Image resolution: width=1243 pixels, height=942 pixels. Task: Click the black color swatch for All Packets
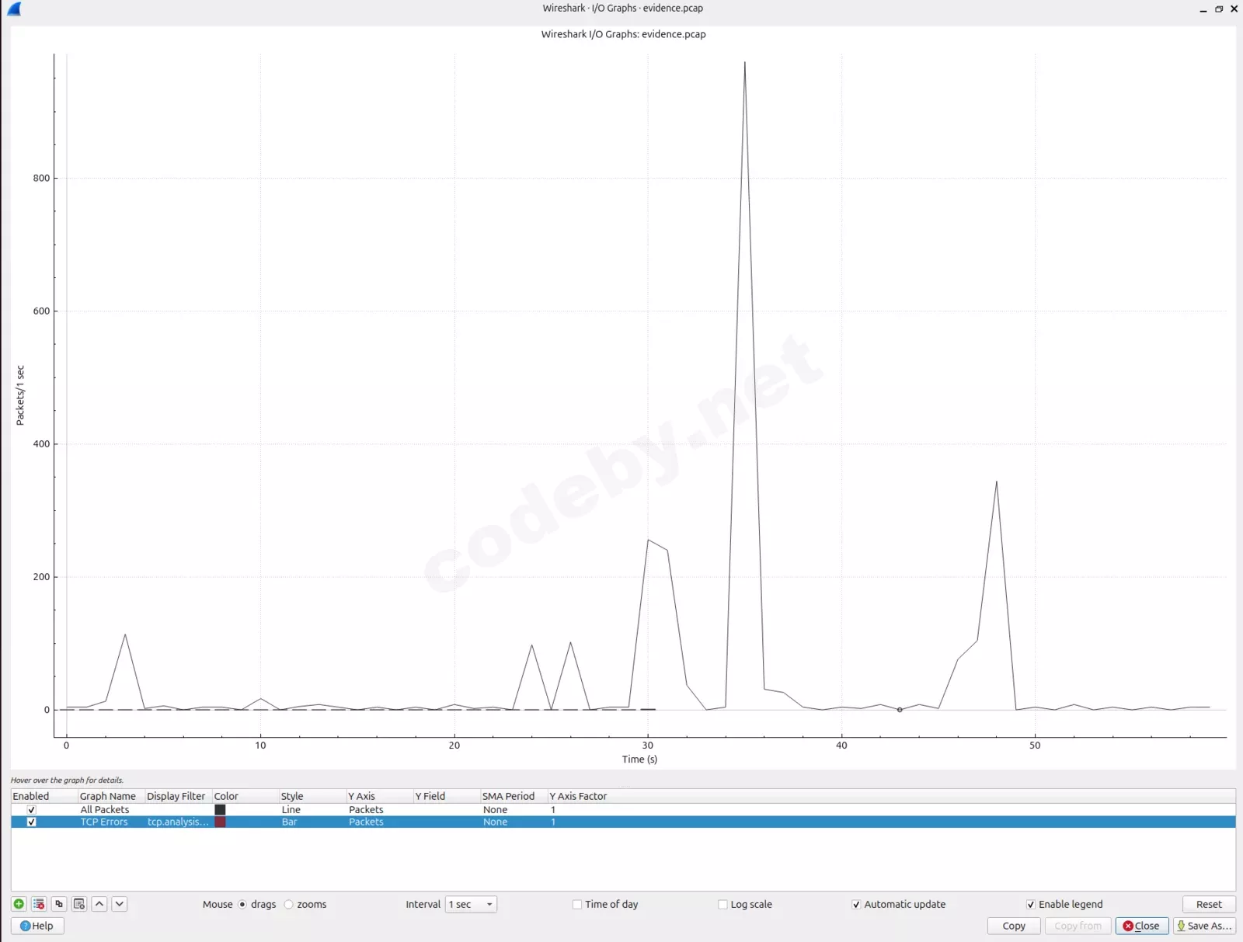point(220,809)
